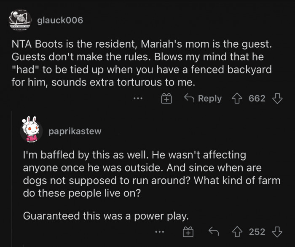Downvote glauck006's comment
The image size is (295, 247).
[277, 99]
